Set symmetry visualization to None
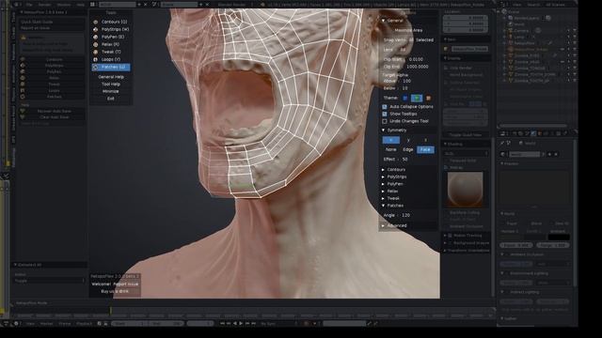Image resolution: width=602 pixels, height=338 pixels. point(391,149)
